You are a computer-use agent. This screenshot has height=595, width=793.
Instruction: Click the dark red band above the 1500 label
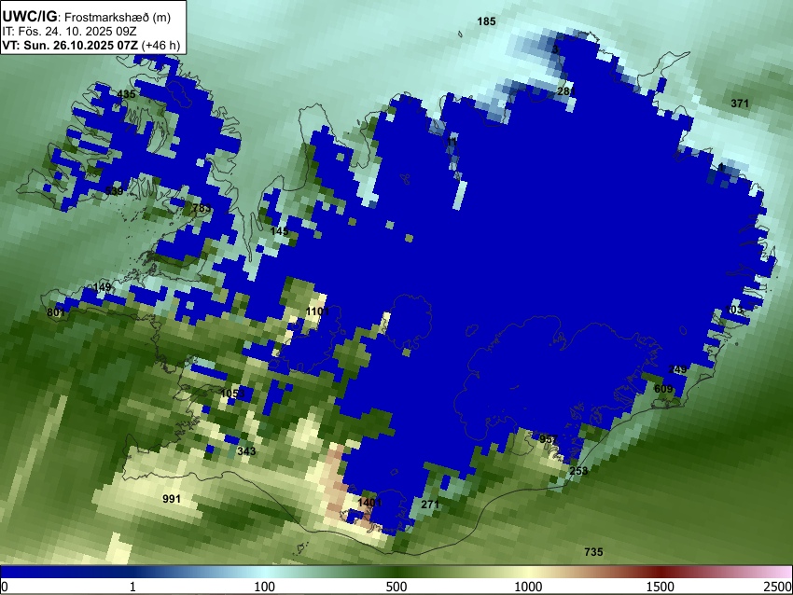(x=660, y=572)
